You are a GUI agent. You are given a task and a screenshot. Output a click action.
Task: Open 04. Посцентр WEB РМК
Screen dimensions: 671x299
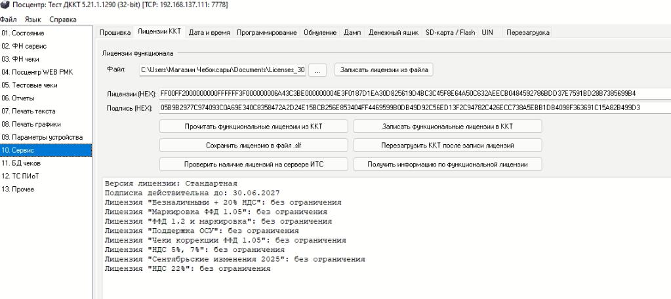[x=46, y=72]
